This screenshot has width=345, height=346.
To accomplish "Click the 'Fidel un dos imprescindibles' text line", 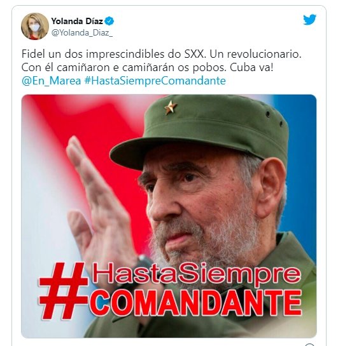I will pos(162,54).
